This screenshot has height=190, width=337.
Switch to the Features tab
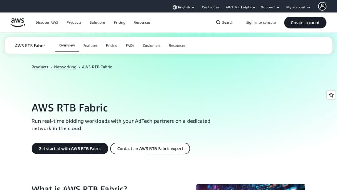click(x=90, y=46)
